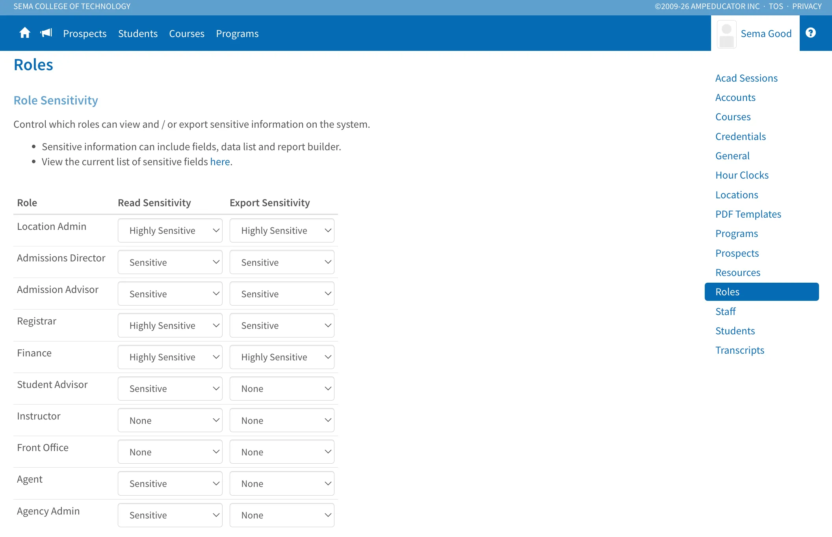Open Resources in sidebar
Image resolution: width=832 pixels, height=537 pixels.
[x=737, y=272]
